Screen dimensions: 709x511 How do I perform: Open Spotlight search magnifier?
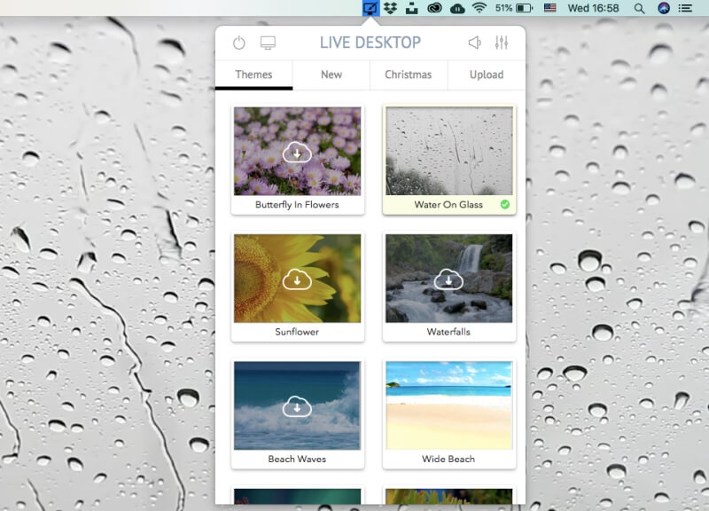(639, 8)
